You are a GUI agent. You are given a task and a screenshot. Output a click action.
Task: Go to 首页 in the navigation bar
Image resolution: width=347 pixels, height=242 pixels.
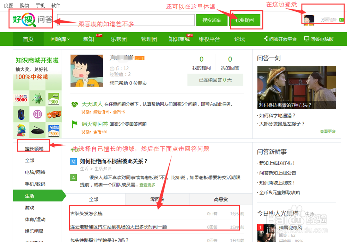pos(28,39)
